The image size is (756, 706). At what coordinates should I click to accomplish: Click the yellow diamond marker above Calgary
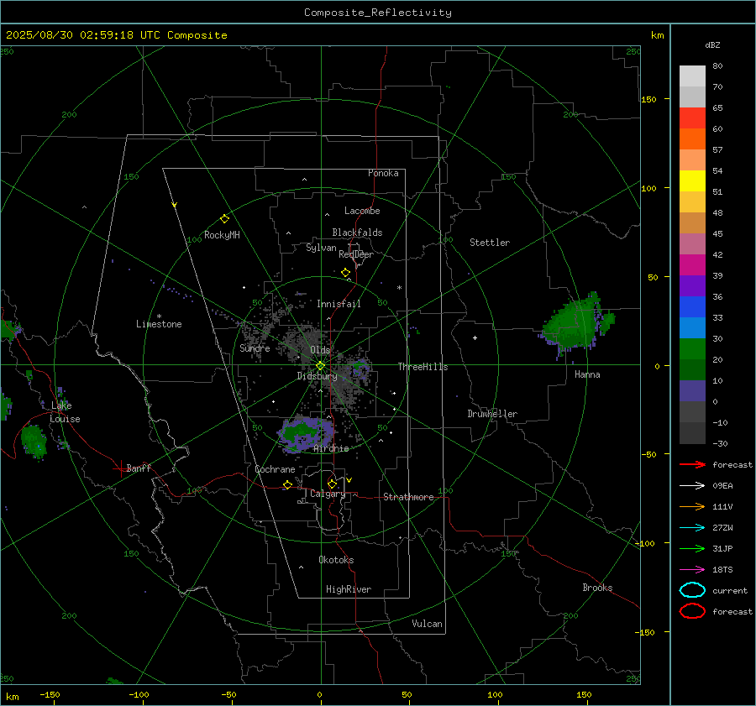(332, 484)
